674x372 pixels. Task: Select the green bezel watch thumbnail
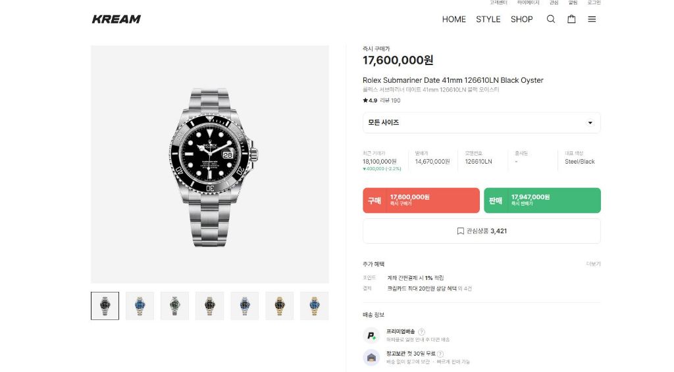[174, 306]
